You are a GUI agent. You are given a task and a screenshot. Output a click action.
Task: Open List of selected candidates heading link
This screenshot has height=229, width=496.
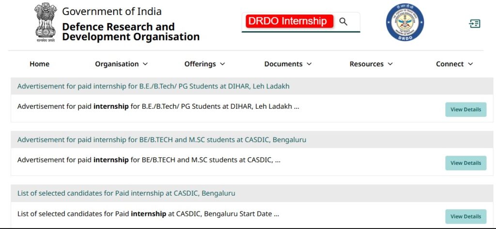pos(126,193)
